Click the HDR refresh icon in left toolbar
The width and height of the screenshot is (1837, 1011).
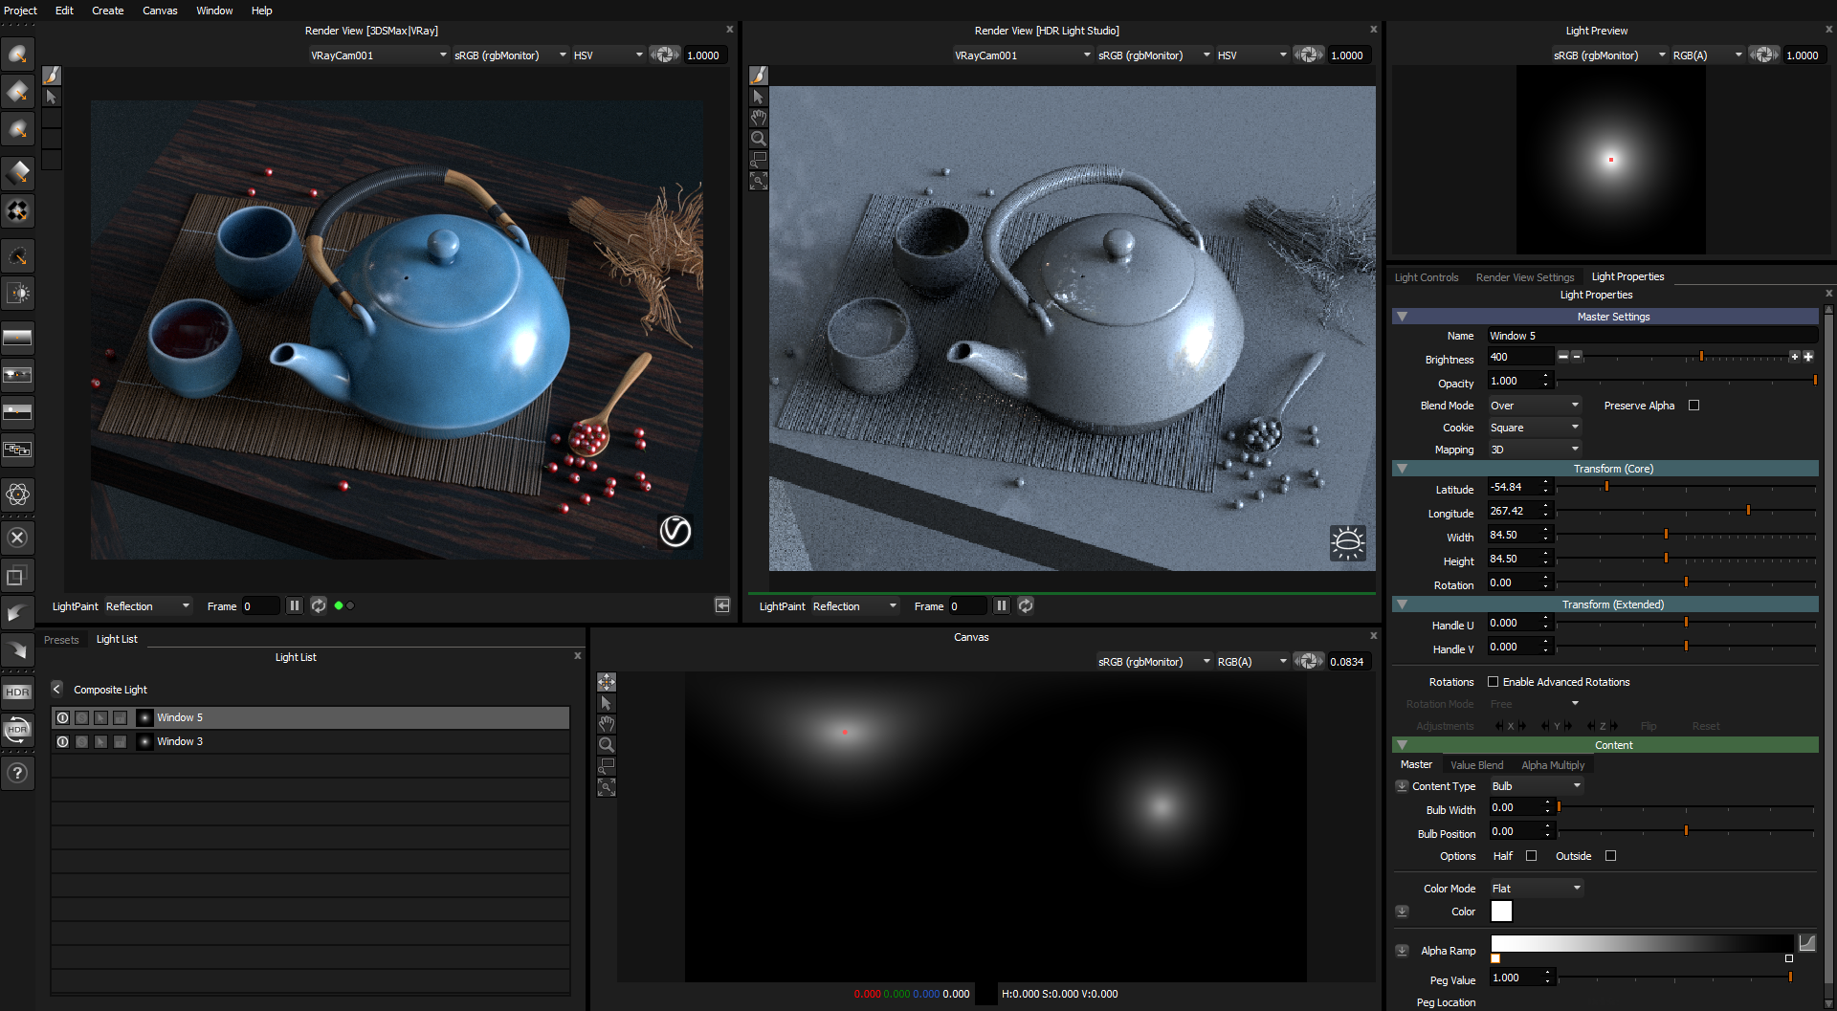click(x=17, y=731)
